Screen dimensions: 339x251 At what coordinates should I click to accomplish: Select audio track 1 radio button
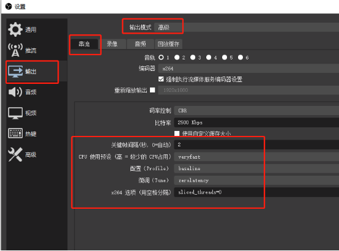pyautogui.click(x=161, y=58)
